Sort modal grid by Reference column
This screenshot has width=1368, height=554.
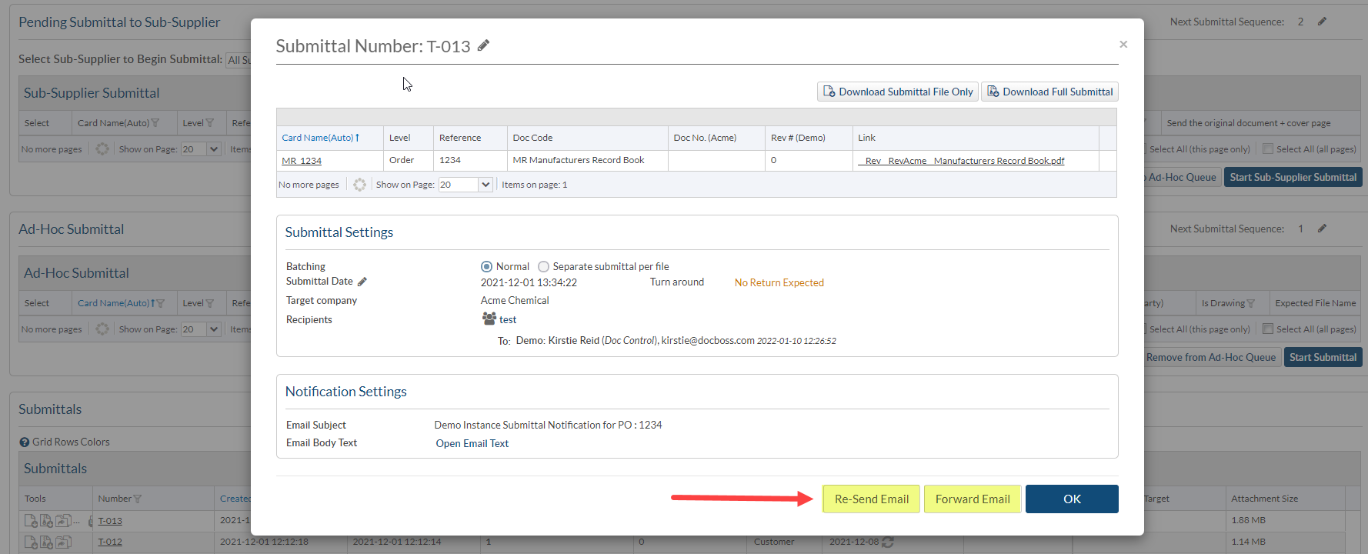(460, 138)
